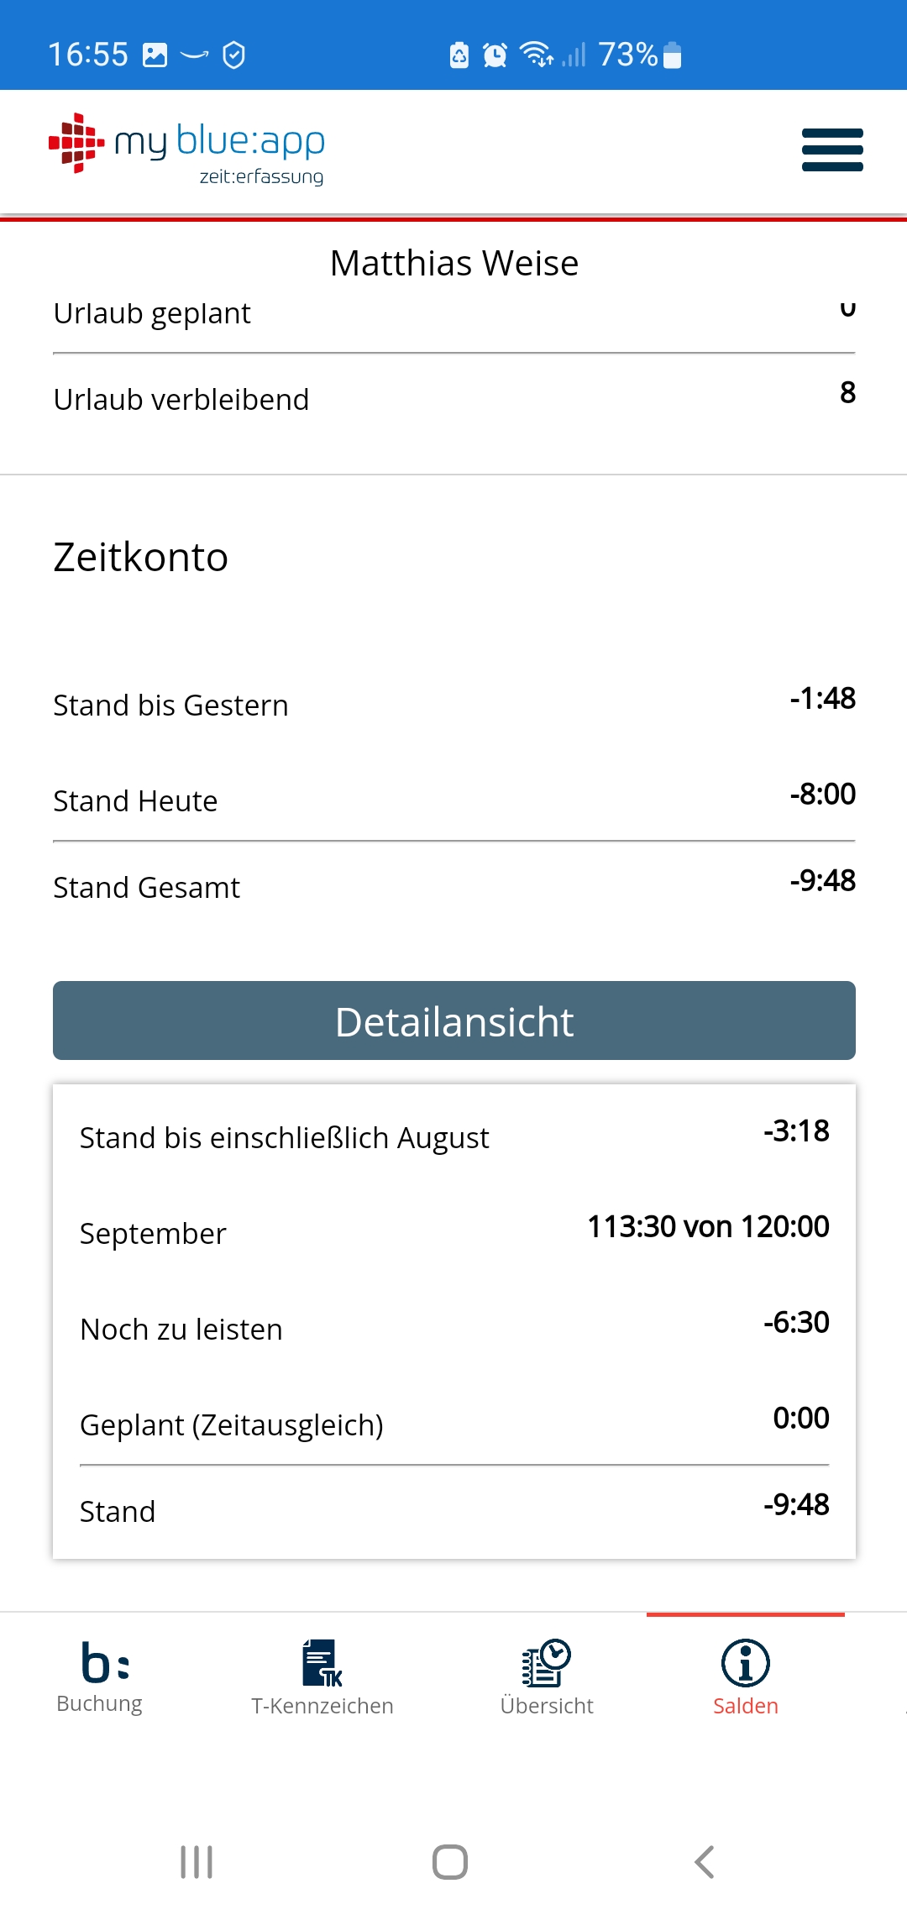This screenshot has height=1915, width=907.
Task: Collapse the Detailansicht section
Action: (x=453, y=1021)
